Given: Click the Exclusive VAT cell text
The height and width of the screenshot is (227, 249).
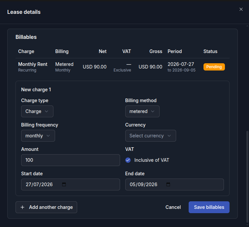Looking at the screenshot, I should click(x=122, y=70).
